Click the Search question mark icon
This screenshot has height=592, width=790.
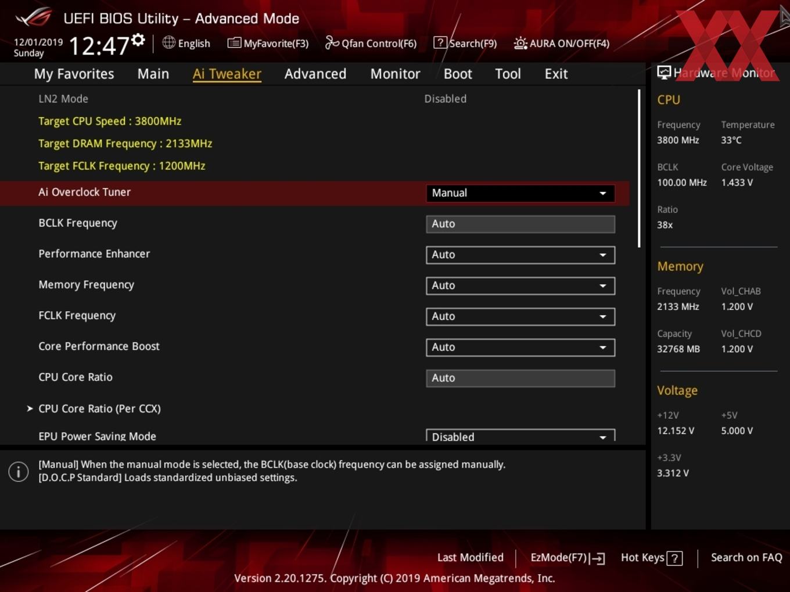pyautogui.click(x=440, y=42)
